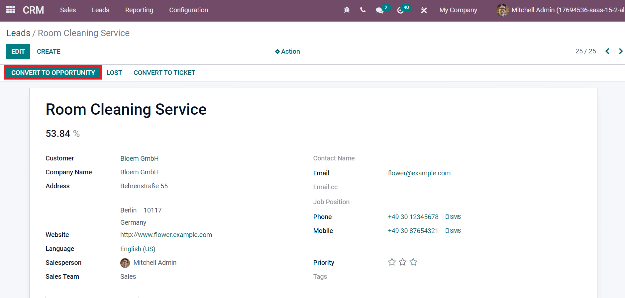
Task: Click salesperson Mitchell Admin avatar
Action: pyautogui.click(x=125, y=263)
